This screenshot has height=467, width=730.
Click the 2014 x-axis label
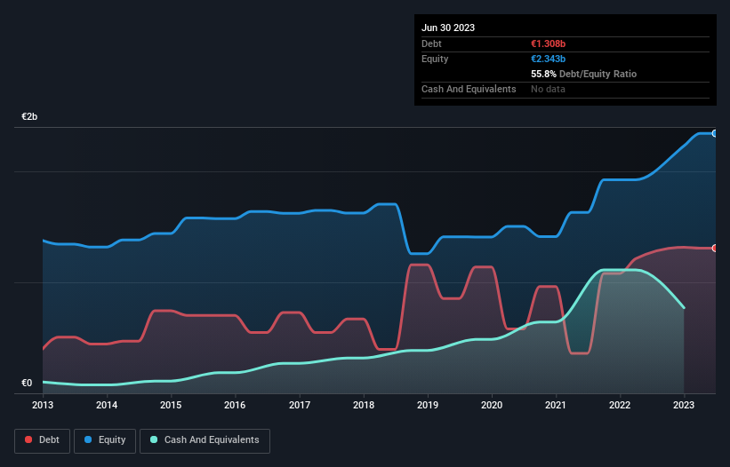pyautogui.click(x=107, y=405)
